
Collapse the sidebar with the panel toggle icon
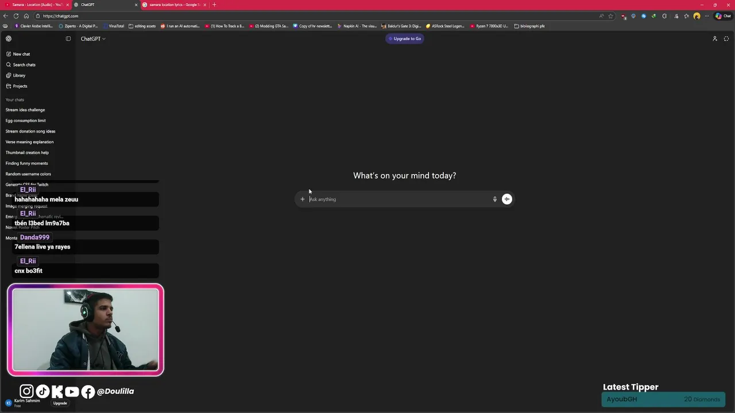click(68, 38)
